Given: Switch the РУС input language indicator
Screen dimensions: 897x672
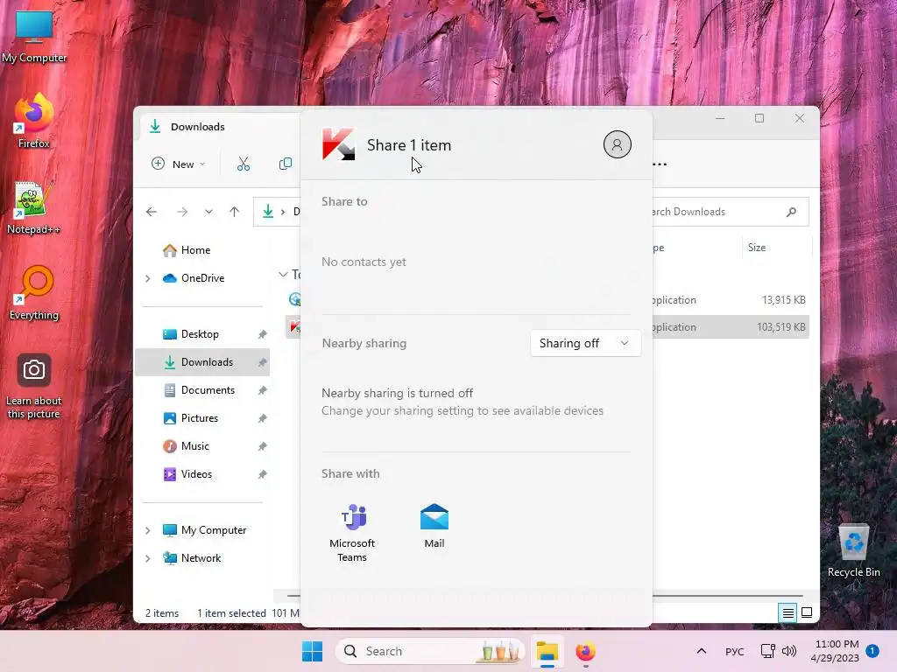Looking at the screenshot, I should [735, 651].
